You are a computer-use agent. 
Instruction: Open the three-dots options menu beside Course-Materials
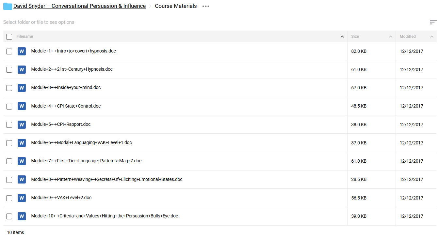click(205, 6)
